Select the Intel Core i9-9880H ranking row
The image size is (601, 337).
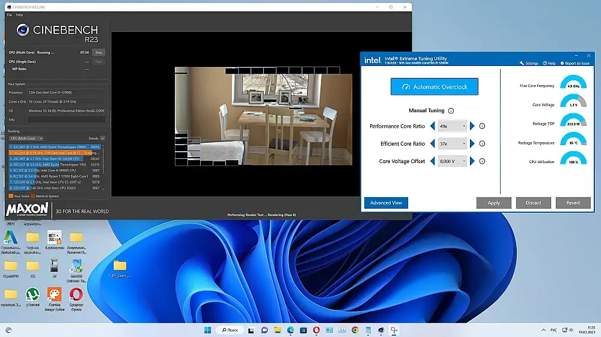55,170
